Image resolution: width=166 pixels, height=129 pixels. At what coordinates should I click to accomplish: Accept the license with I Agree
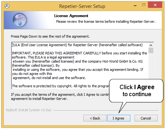(119, 118)
